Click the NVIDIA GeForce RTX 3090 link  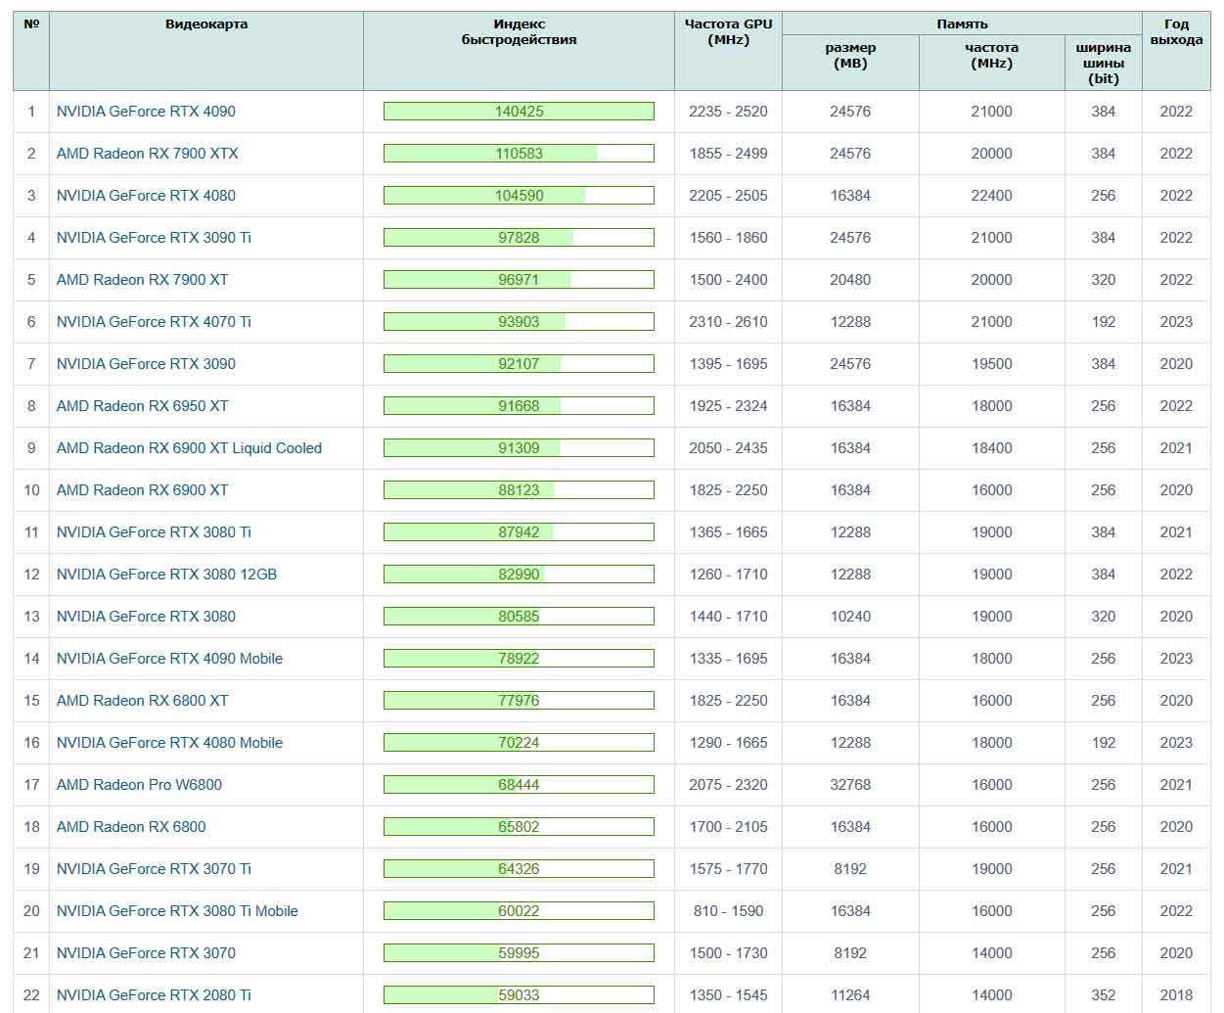coord(146,364)
